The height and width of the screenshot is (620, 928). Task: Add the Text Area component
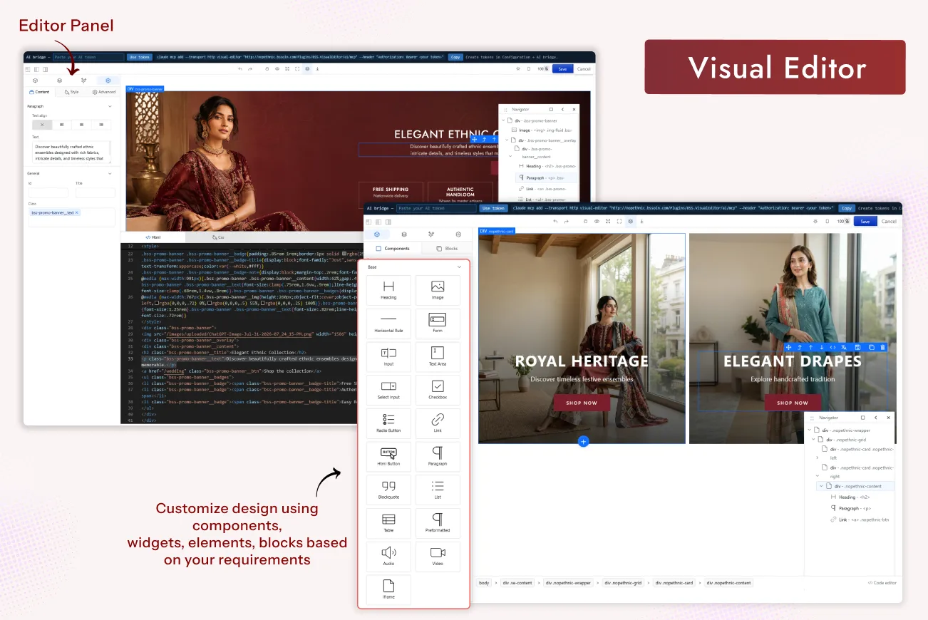pos(438,357)
